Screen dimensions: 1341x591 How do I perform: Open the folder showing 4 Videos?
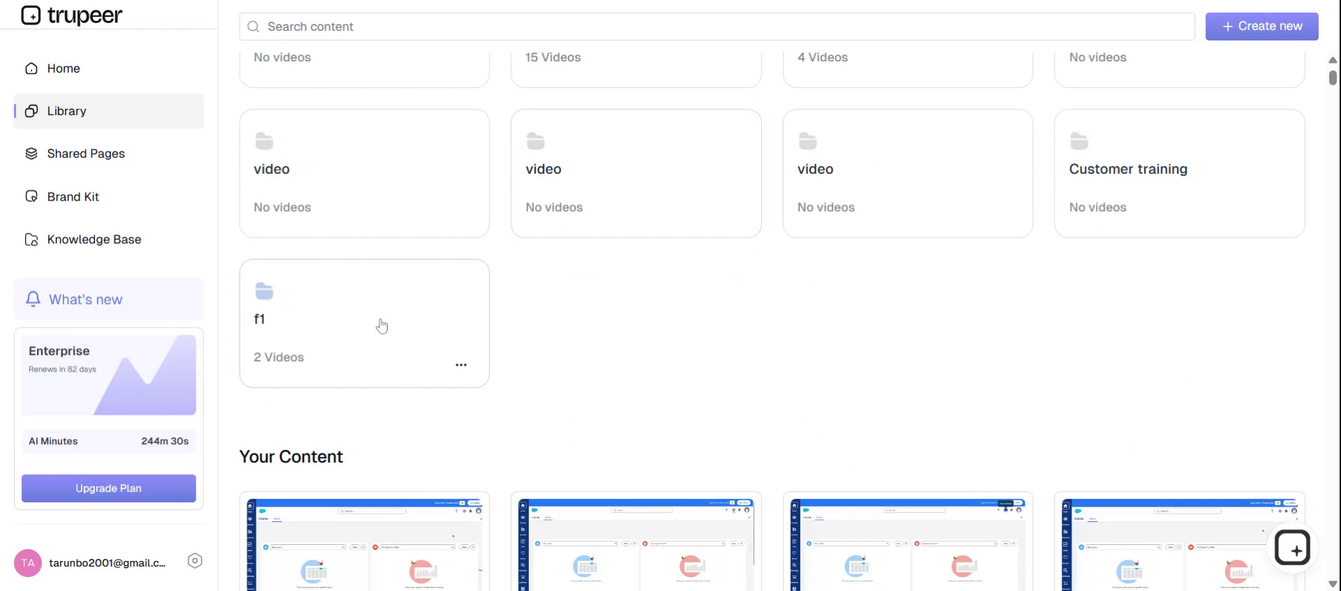[x=907, y=68]
